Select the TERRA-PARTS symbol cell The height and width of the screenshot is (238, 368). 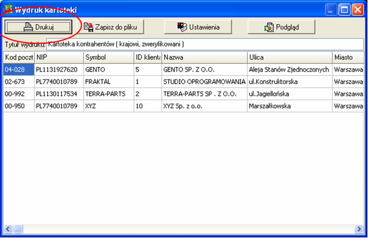109,94
